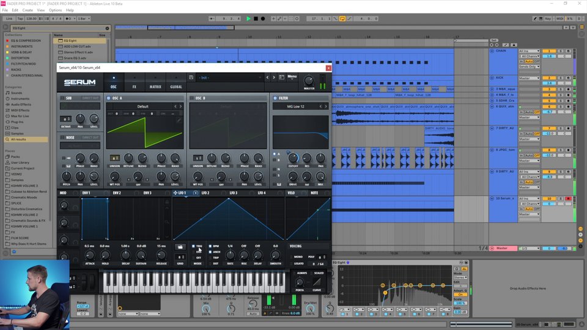587x330 pixels.
Task: Click the Link button in the Ableton toolbar
Action: coord(9,18)
